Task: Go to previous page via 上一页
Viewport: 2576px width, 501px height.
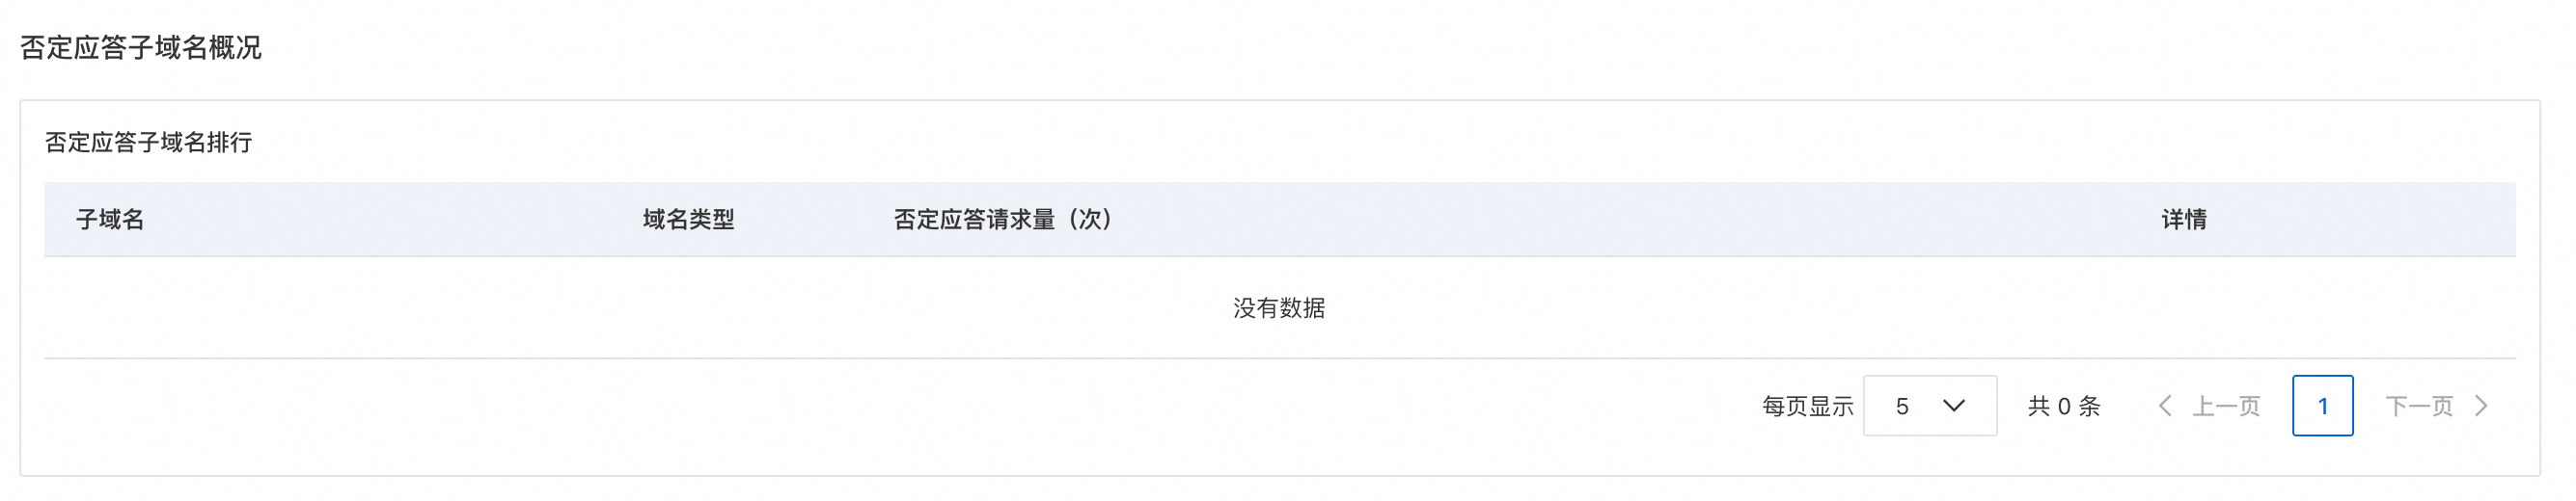Action: (x=2226, y=407)
